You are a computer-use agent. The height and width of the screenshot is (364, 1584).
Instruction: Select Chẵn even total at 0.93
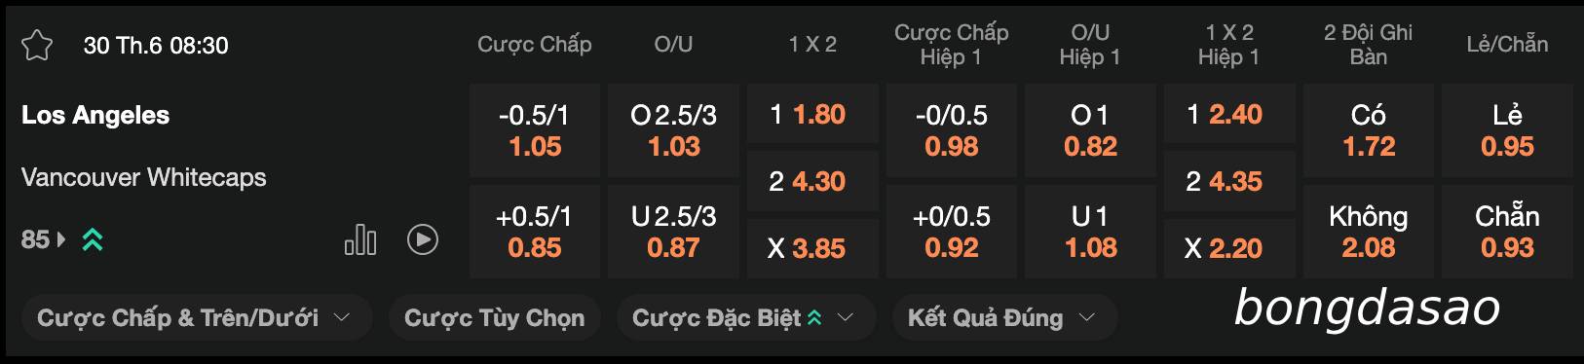1507,232
